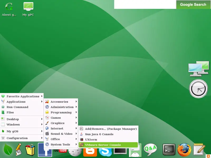Screen dimensions: 211x158
Task: Open the Administration category
Action: 61,107
